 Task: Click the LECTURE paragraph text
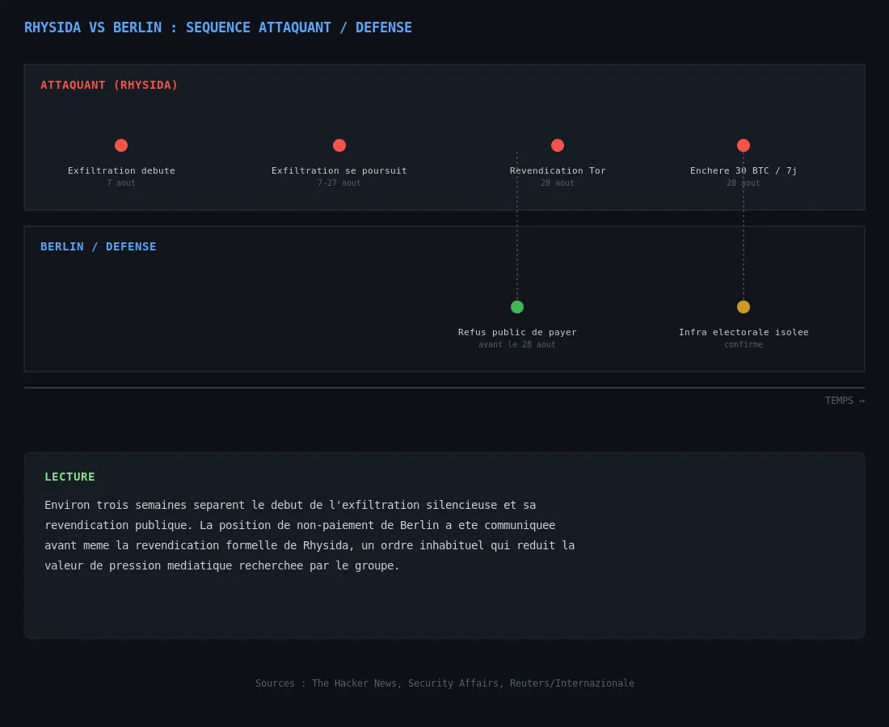[x=310, y=535]
